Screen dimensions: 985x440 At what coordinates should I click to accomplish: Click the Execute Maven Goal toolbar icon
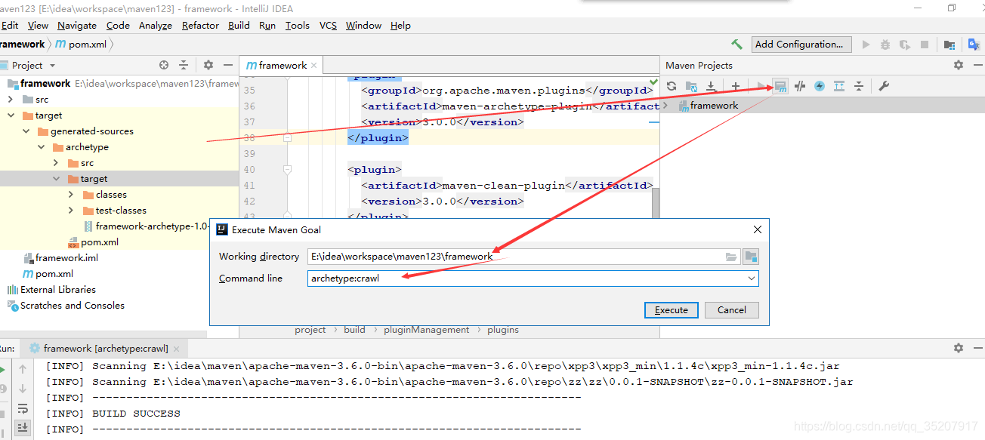pyautogui.click(x=781, y=86)
